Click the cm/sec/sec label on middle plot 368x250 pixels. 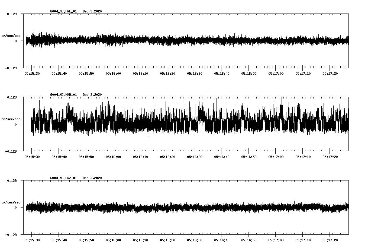pos(11,119)
